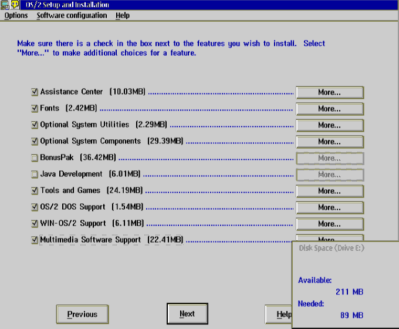
Task: Click the disabled More... button for BonusPak
Action: point(330,158)
